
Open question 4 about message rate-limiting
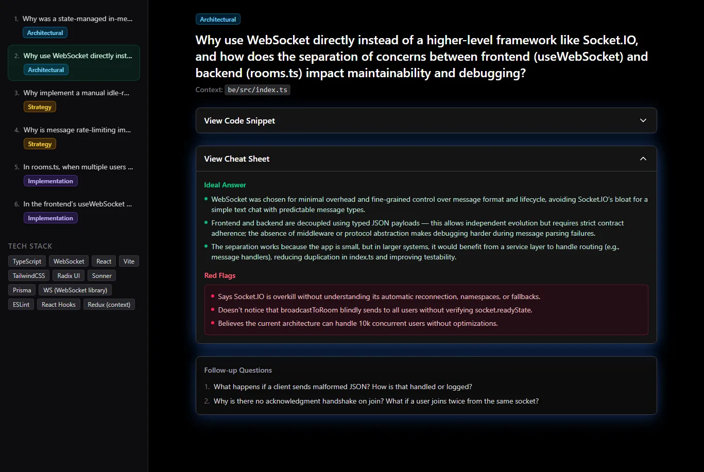[x=77, y=130]
